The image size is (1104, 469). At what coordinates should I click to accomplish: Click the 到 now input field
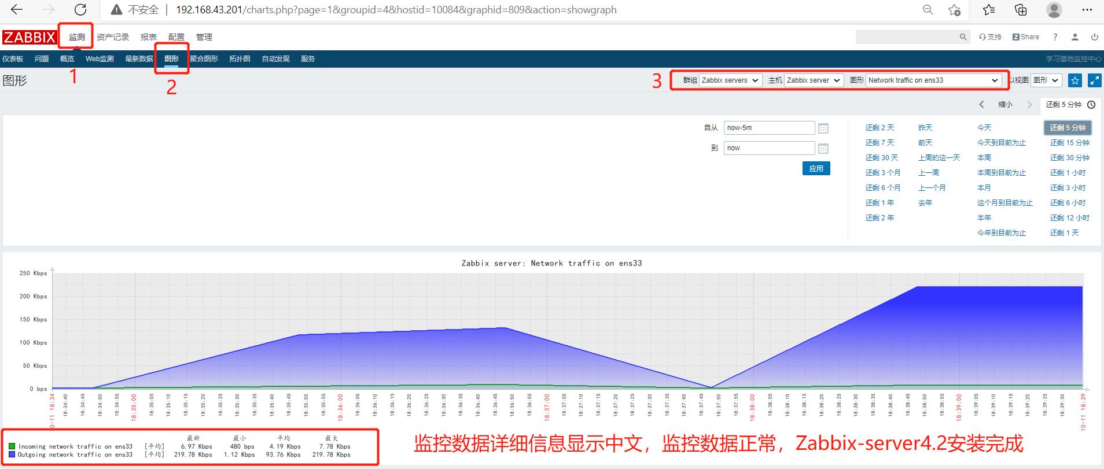coord(769,148)
